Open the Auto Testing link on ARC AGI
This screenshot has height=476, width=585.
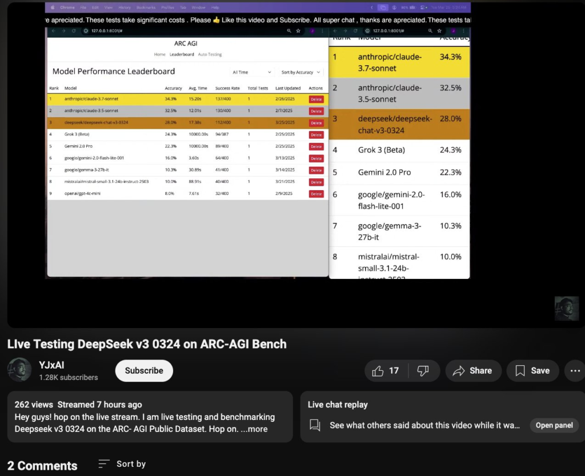click(210, 54)
